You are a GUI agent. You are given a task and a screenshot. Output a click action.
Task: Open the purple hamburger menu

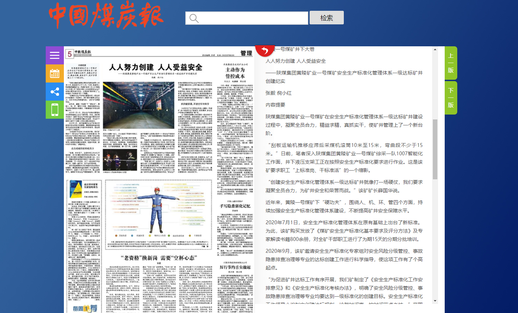pyautogui.click(x=54, y=55)
